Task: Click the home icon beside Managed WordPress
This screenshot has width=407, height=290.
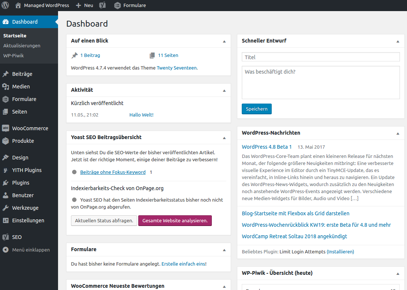Action: (18, 5)
